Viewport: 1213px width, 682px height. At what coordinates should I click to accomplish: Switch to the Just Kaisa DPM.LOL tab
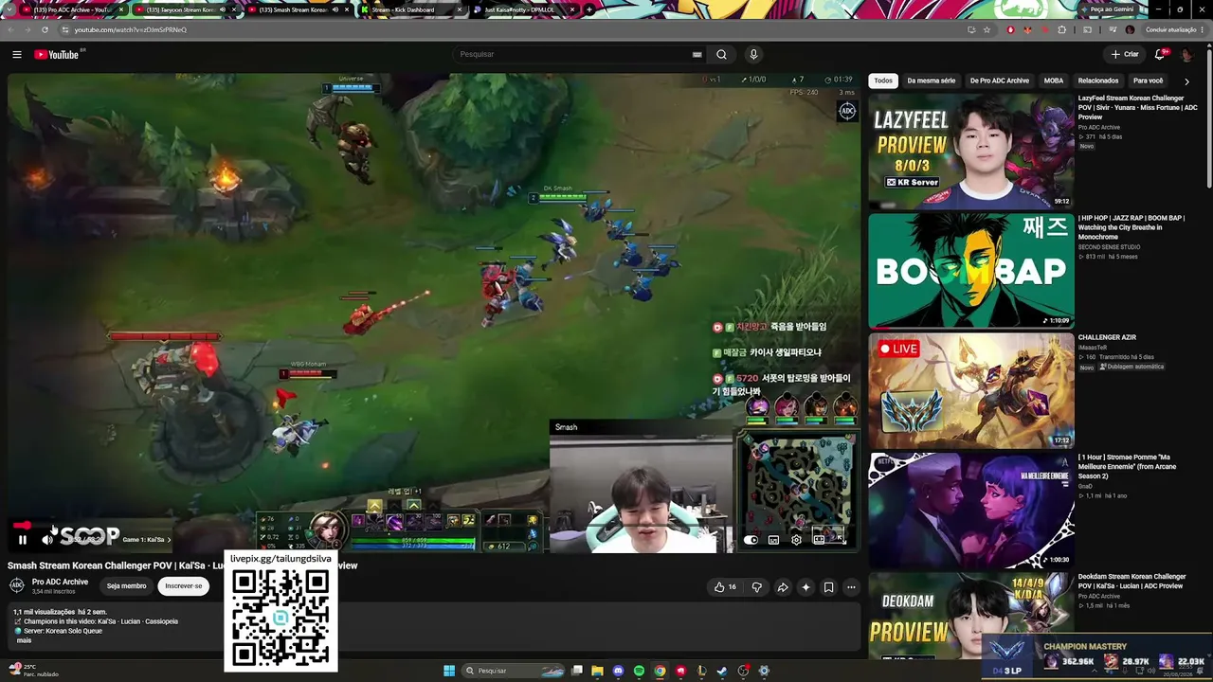point(519,9)
